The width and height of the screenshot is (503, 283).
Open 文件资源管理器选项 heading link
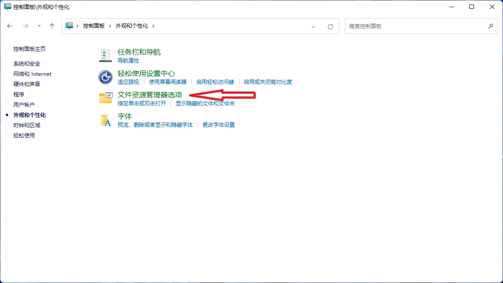tap(150, 95)
